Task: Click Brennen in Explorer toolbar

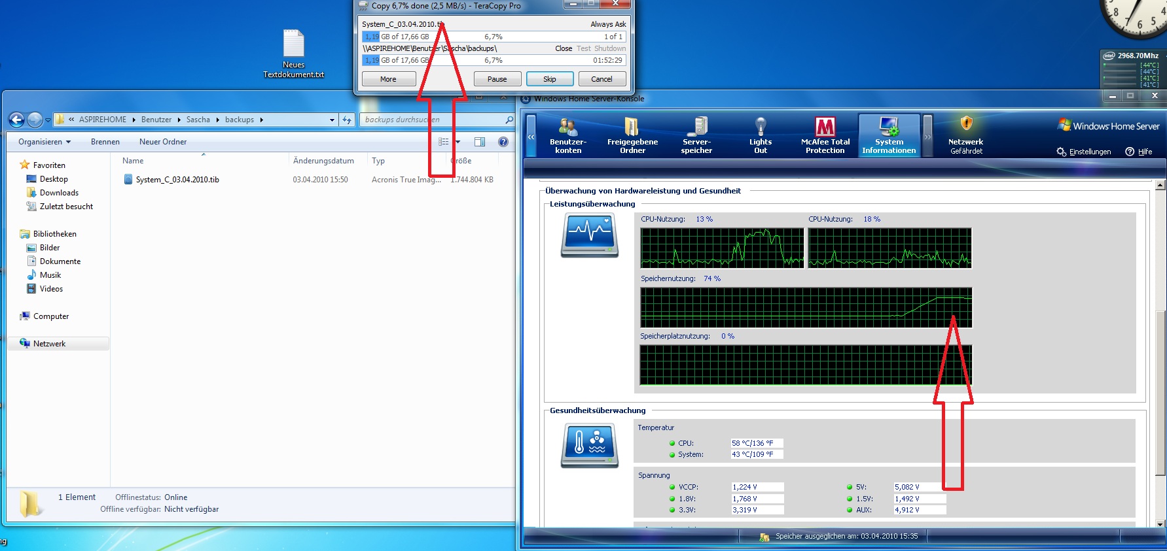Action: coord(105,142)
